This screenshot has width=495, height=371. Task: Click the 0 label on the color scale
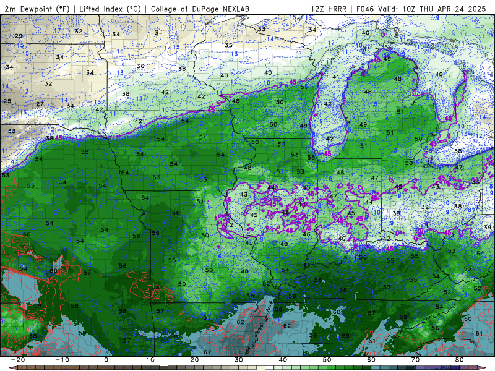(x=106, y=360)
